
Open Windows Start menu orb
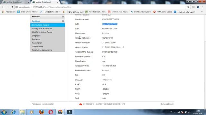pos(4,112)
